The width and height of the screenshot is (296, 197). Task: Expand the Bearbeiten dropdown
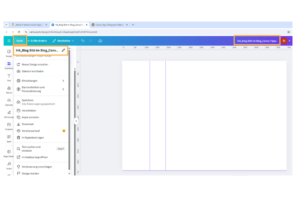63,41
